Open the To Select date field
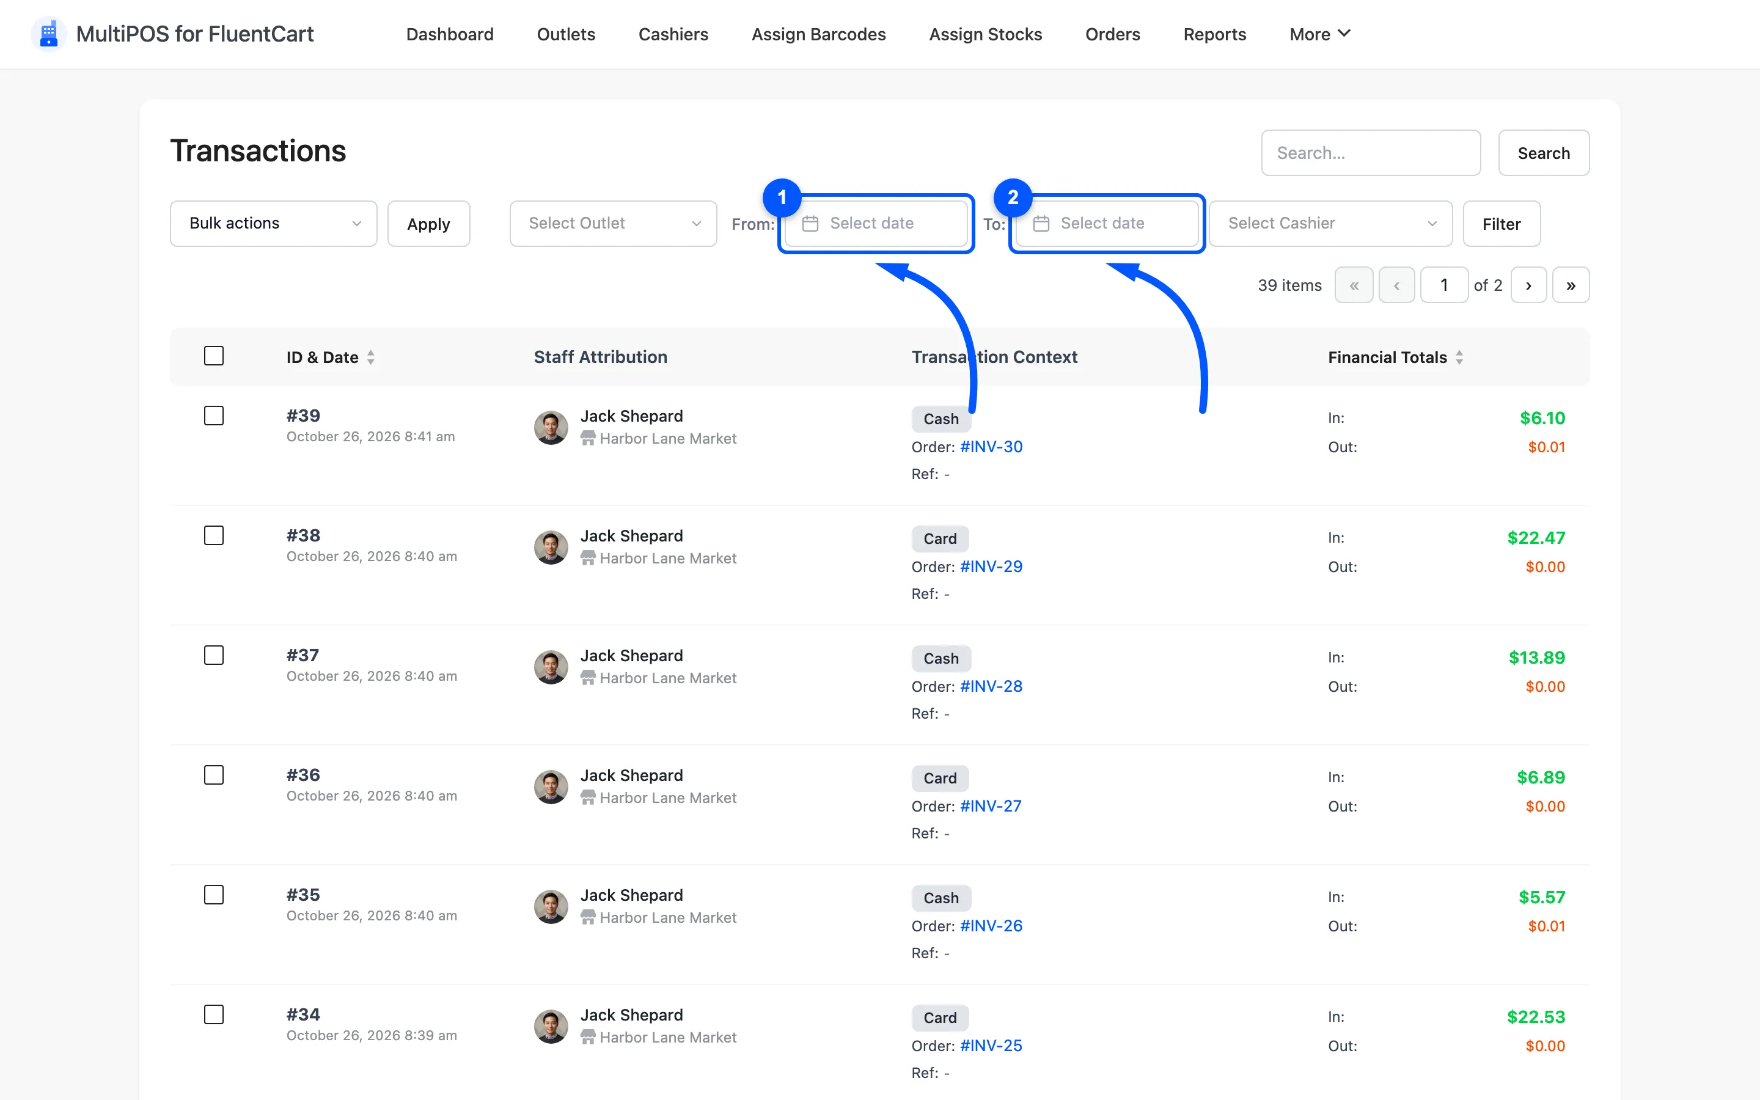Image resolution: width=1760 pixels, height=1100 pixels. click(x=1107, y=223)
